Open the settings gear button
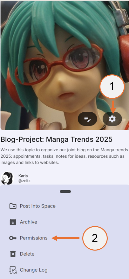Screen dimensions: 129x279 pyautogui.click(x=112, y=119)
